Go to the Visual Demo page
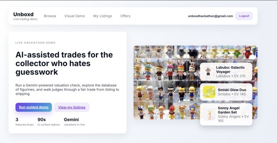 click(75, 16)
